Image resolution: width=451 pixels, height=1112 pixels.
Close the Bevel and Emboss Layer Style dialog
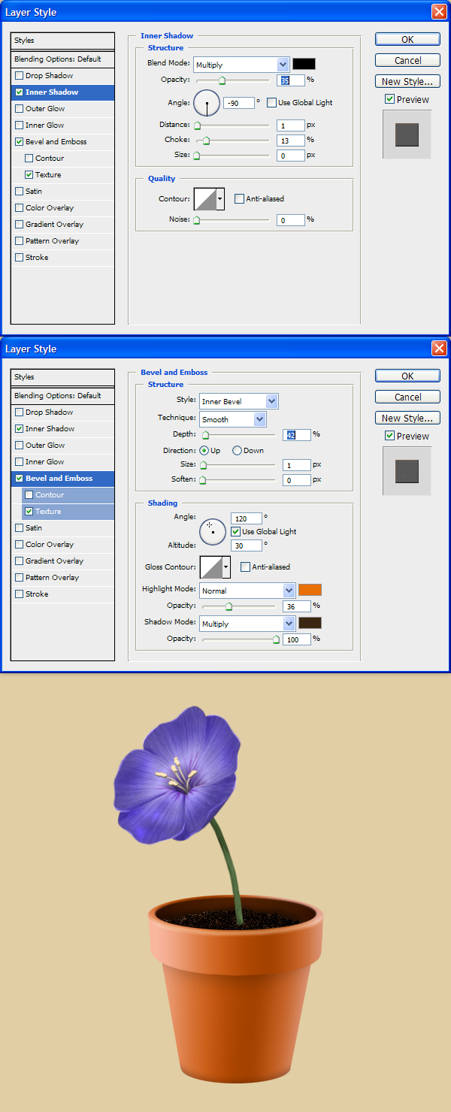[439, 349]
